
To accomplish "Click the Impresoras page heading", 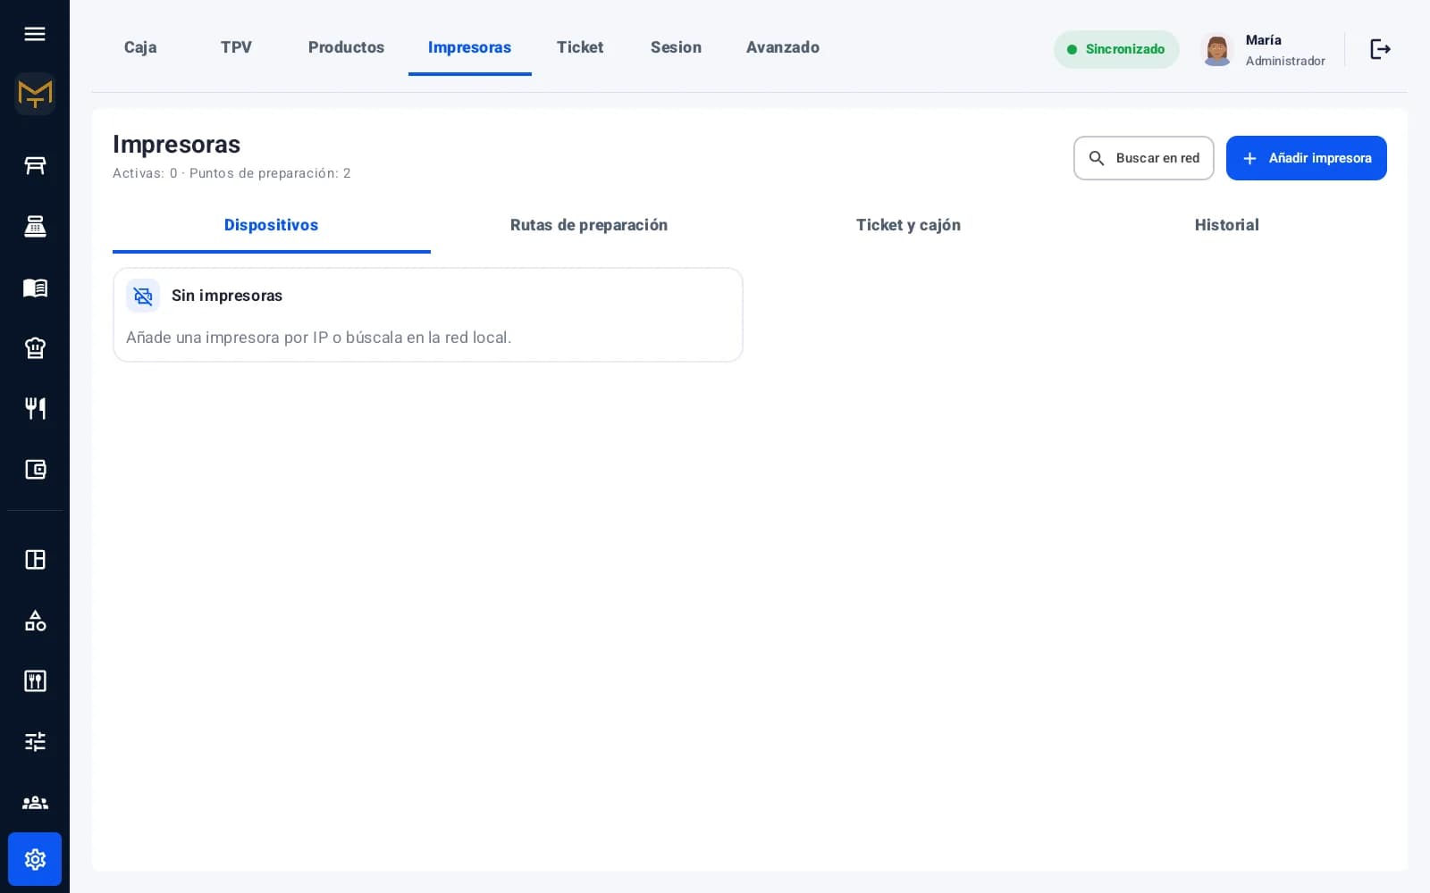I will point(177,144).
